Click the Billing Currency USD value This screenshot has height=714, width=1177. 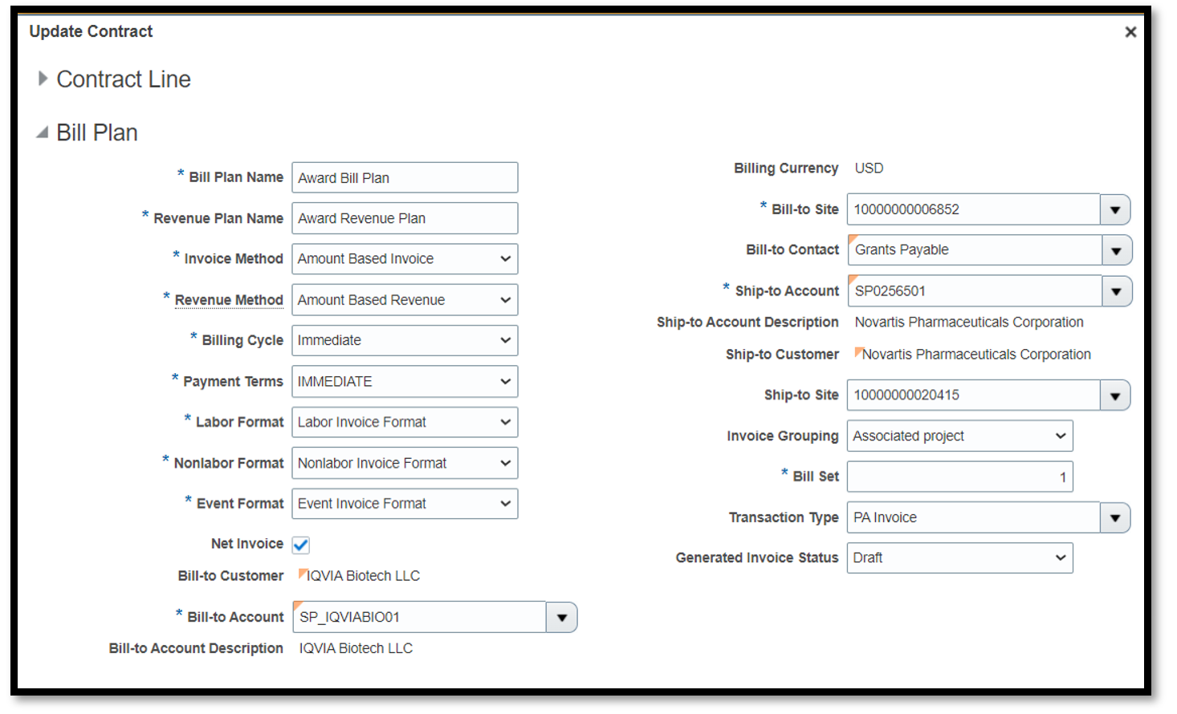tap(869, 168)
